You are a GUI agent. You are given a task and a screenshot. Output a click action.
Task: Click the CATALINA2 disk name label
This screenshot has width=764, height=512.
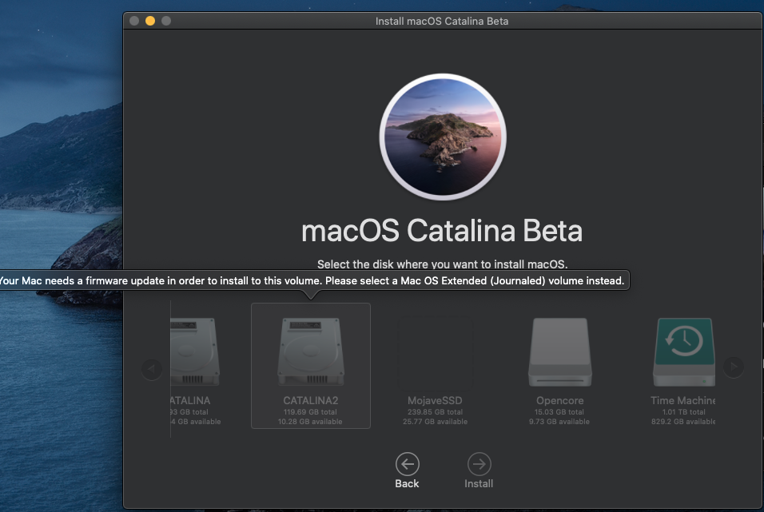[311, 400]
